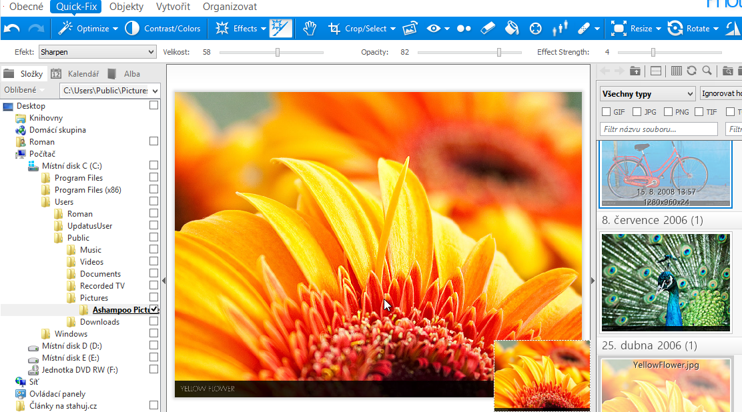Select the Pictures folder in tree
742x412 pixels.
[93, 297]
